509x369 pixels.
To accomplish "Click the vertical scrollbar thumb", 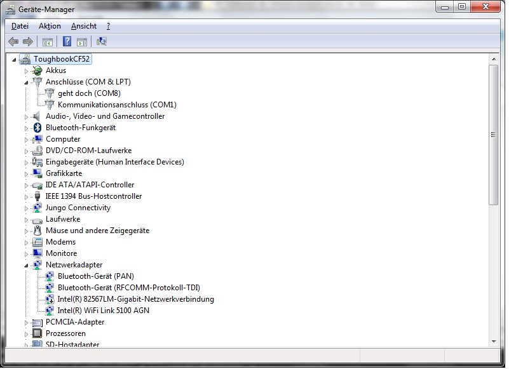I will coord(493,135).
